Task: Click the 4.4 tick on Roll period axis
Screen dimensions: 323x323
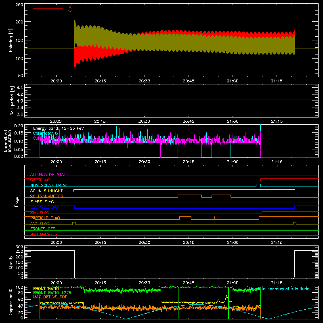Action: pyautogui.click(x=20, y=88)
